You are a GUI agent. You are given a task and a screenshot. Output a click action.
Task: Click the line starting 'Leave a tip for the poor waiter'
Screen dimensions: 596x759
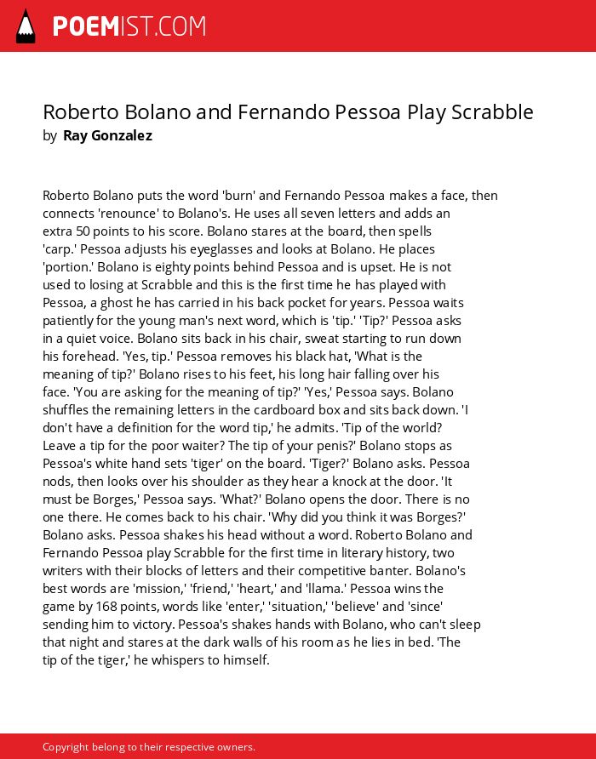247,446
